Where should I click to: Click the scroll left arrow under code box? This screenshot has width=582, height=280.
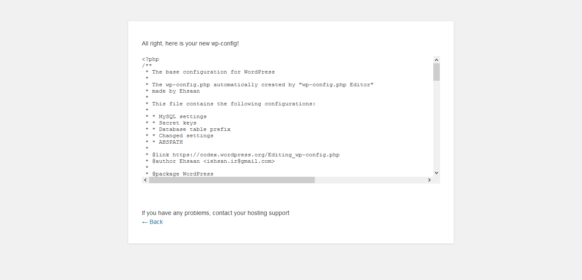[145, 180]
